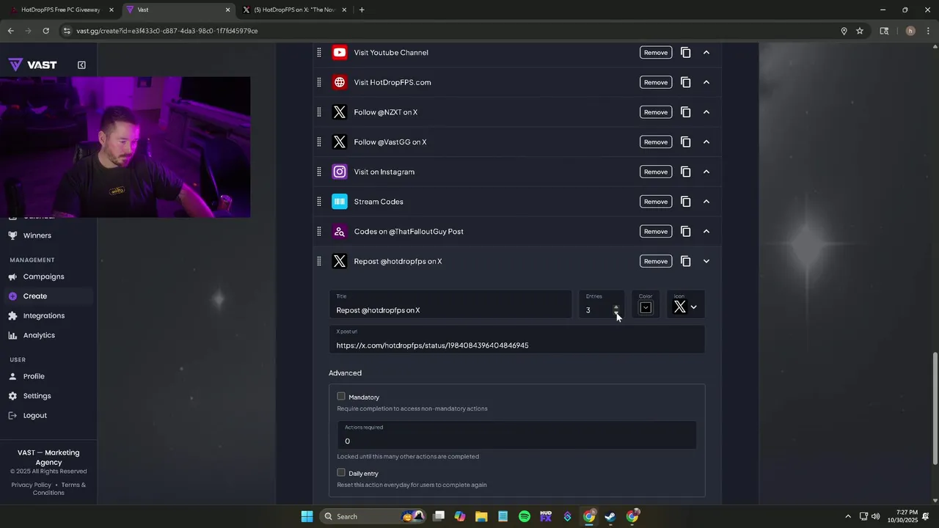Click Logout in the sidebar

coord(34,416)
